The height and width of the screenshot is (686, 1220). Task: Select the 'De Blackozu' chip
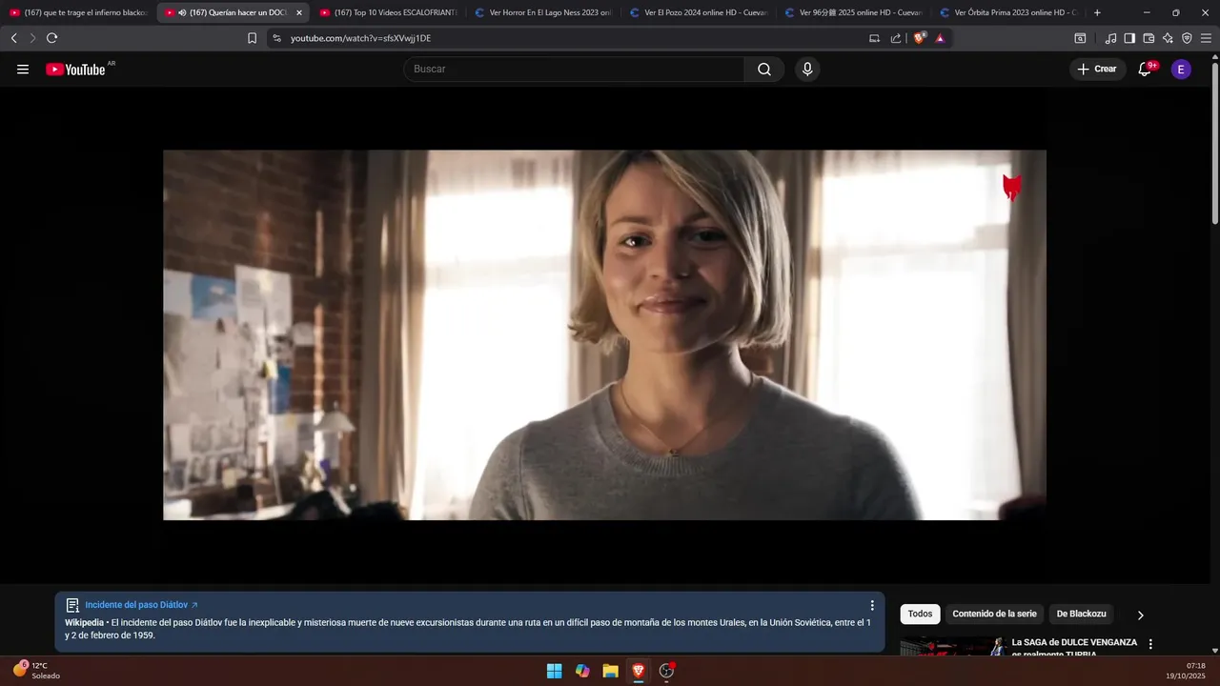point(1081,615)
